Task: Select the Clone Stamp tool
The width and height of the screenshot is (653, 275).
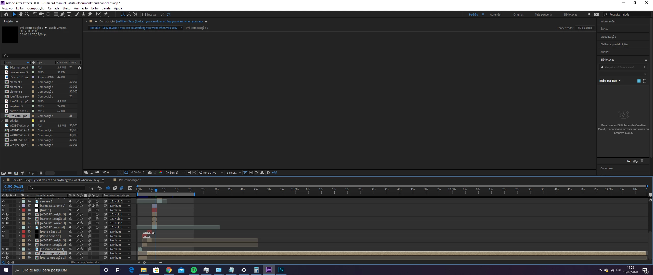Action: point(83,14)
